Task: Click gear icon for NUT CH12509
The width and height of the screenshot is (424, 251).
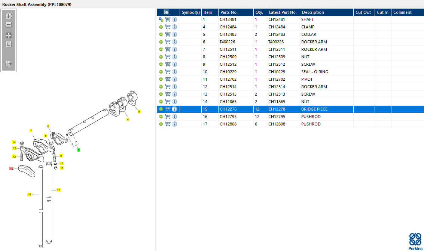Action: tap(161, 57)
